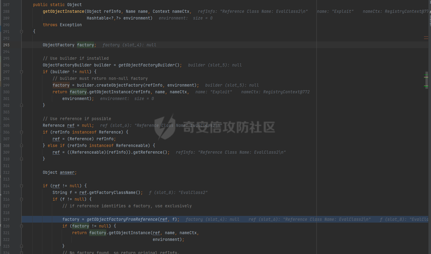Toggle breakpoint on line number 319
The image size is (431, 254).
(x=6, y=219)
